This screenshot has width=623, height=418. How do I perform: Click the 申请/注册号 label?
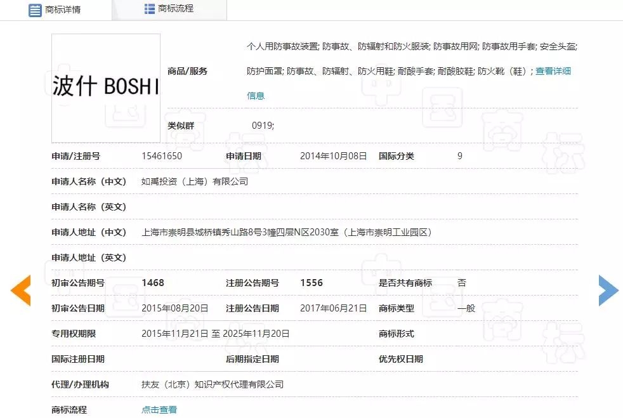(x=76, y=156)
